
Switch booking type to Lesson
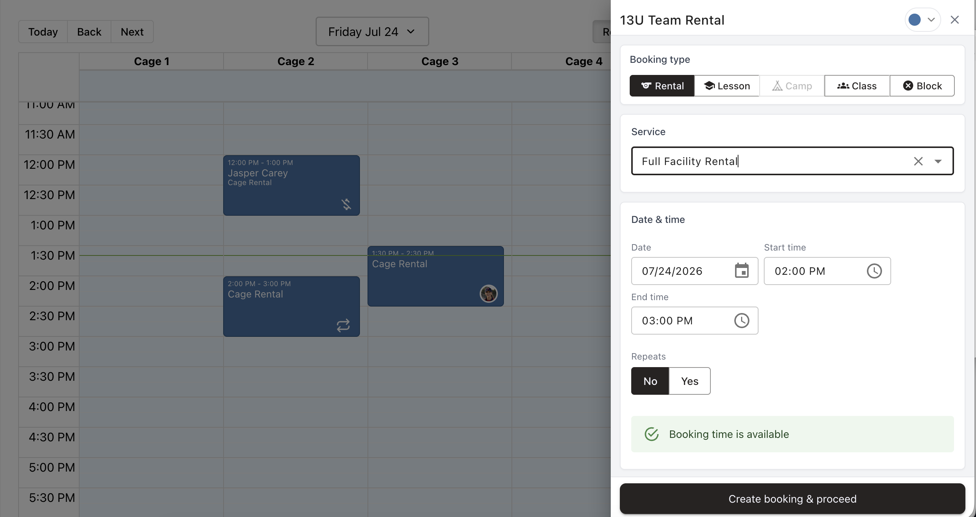pos(727,86)
